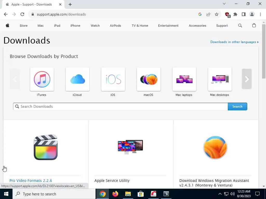The height and width of the screenshot is (199, 266).
Task: Open the uBlock Origin extension icon
Action: pos(227,15)
